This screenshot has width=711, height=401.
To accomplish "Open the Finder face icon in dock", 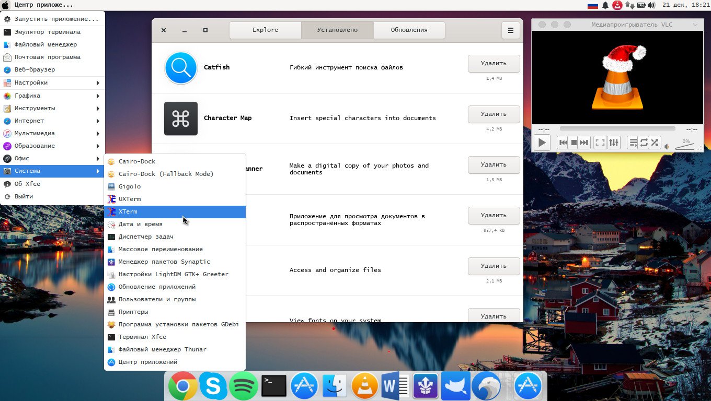I will [335, 386].
